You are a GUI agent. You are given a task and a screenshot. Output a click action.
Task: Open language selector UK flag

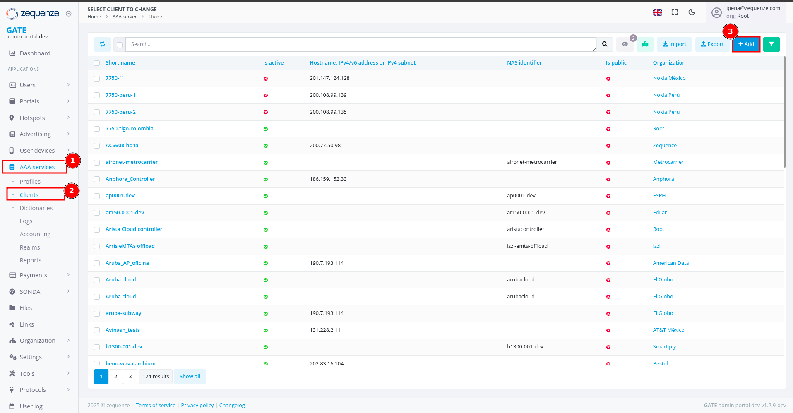pyautogui.click(x=657, y=12)
